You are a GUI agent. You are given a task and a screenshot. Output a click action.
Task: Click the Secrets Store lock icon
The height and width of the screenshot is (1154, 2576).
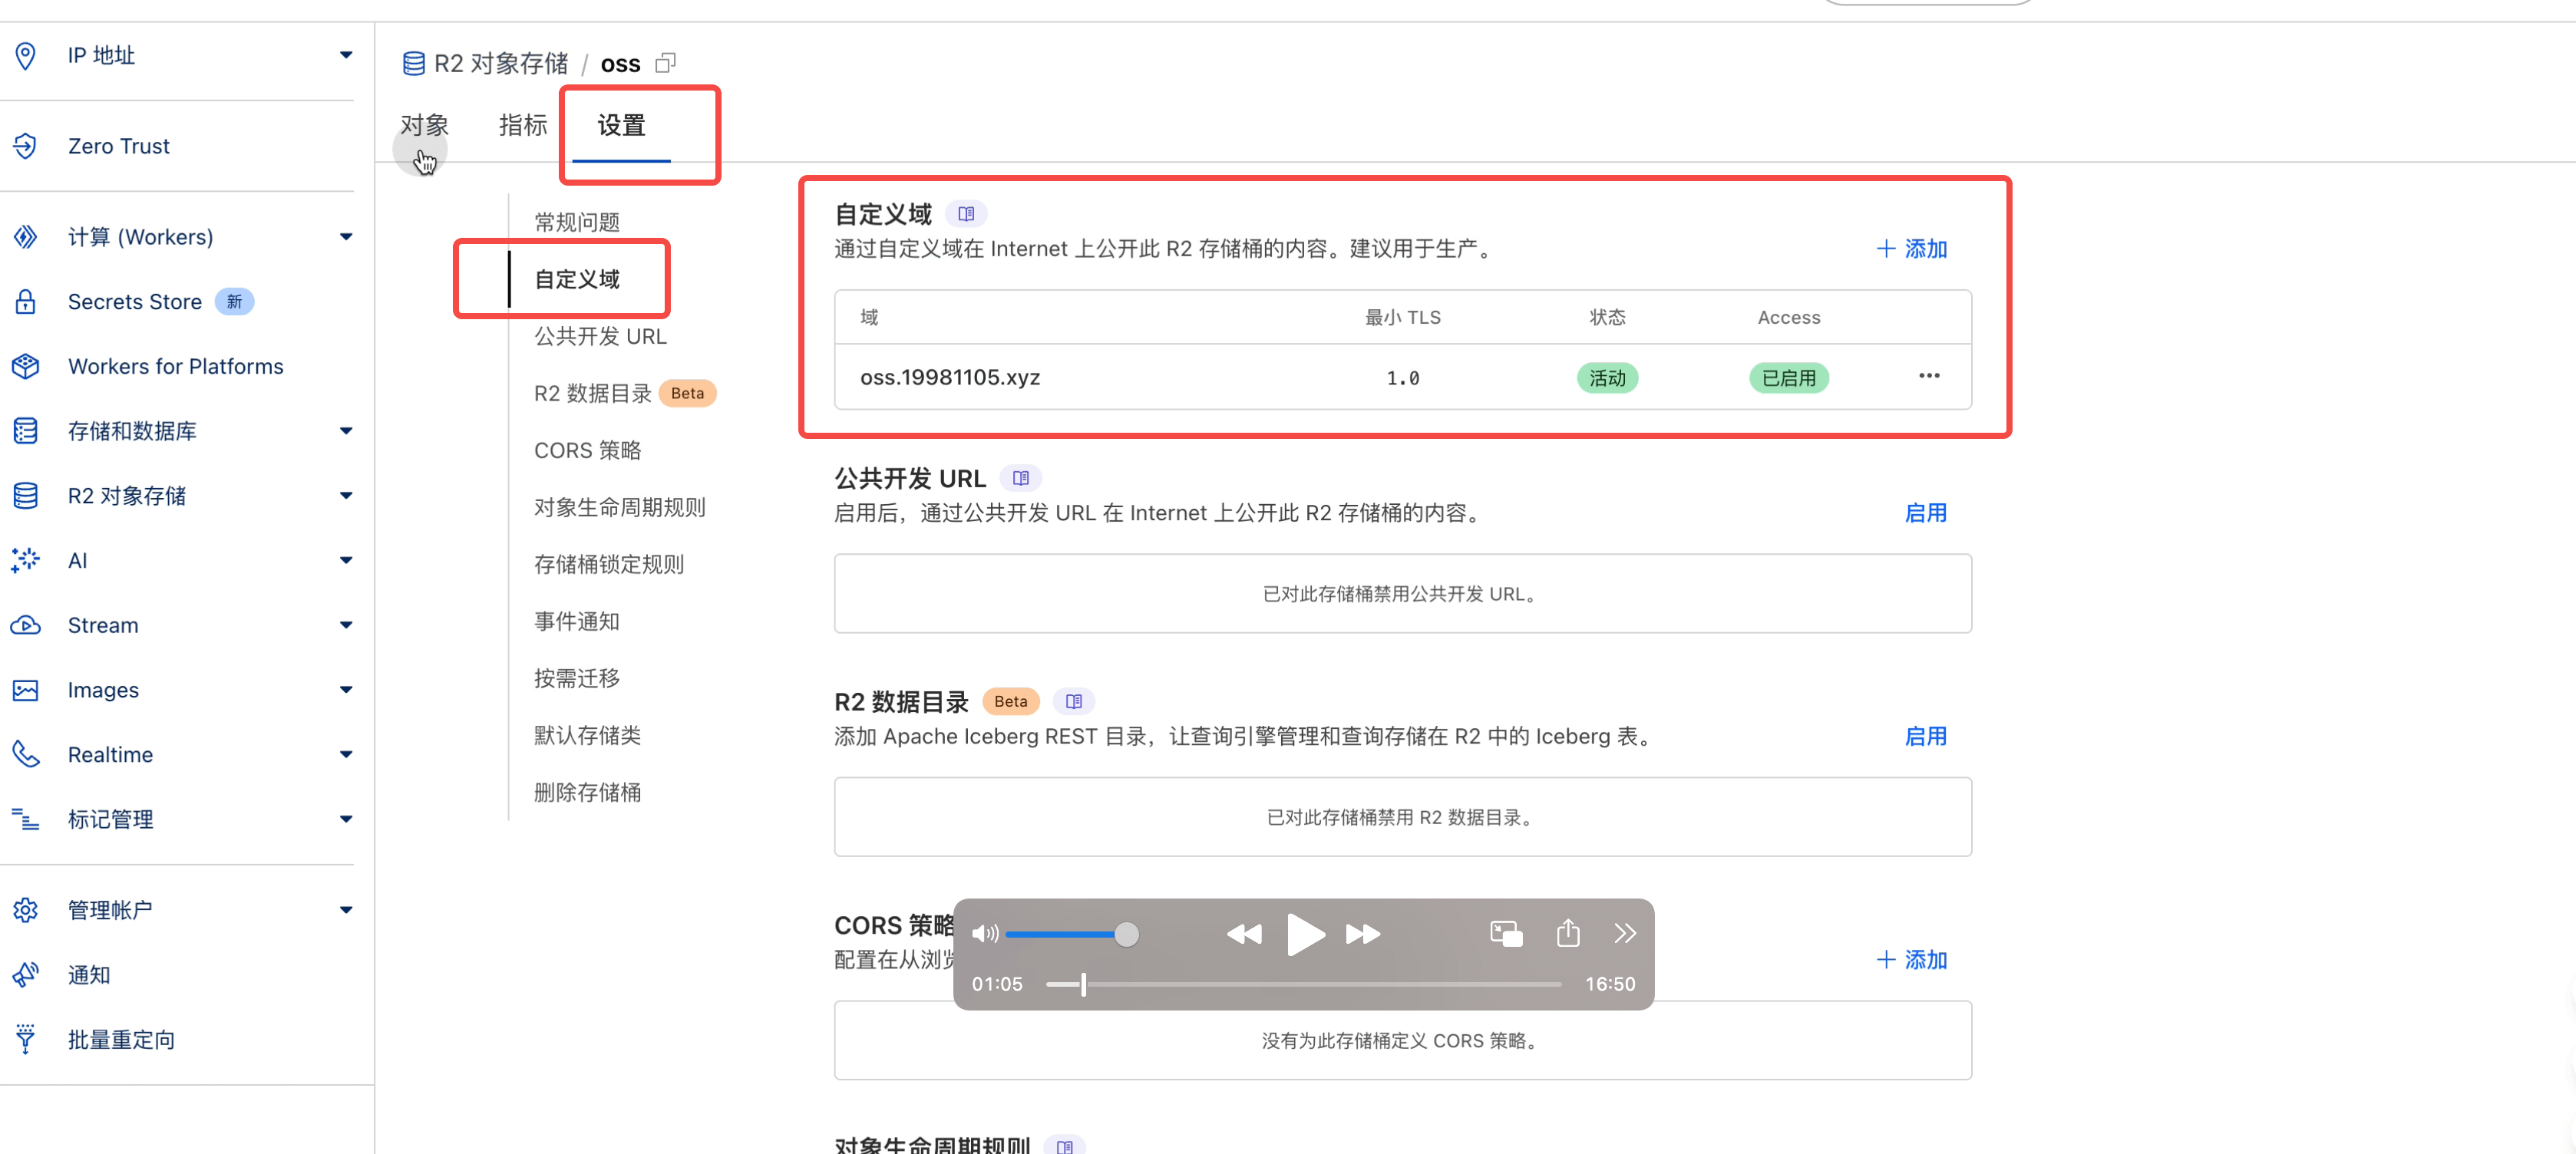(26, 302)
